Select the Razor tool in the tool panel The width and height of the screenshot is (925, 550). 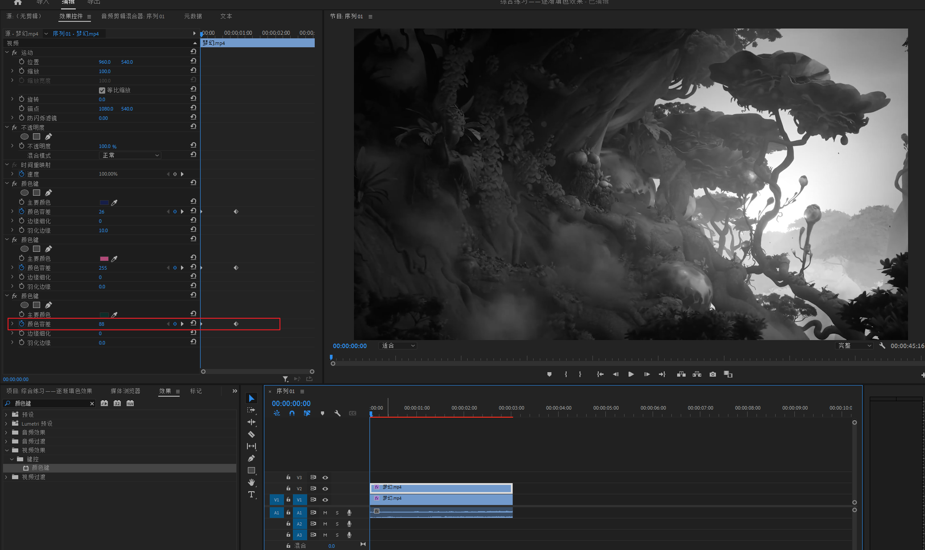point(251,434)
